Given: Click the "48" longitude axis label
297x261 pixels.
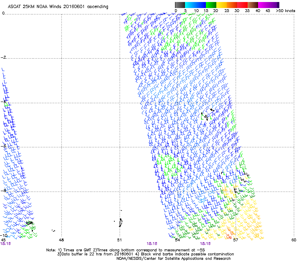Looking at the screenshot, I should [61, 240].
